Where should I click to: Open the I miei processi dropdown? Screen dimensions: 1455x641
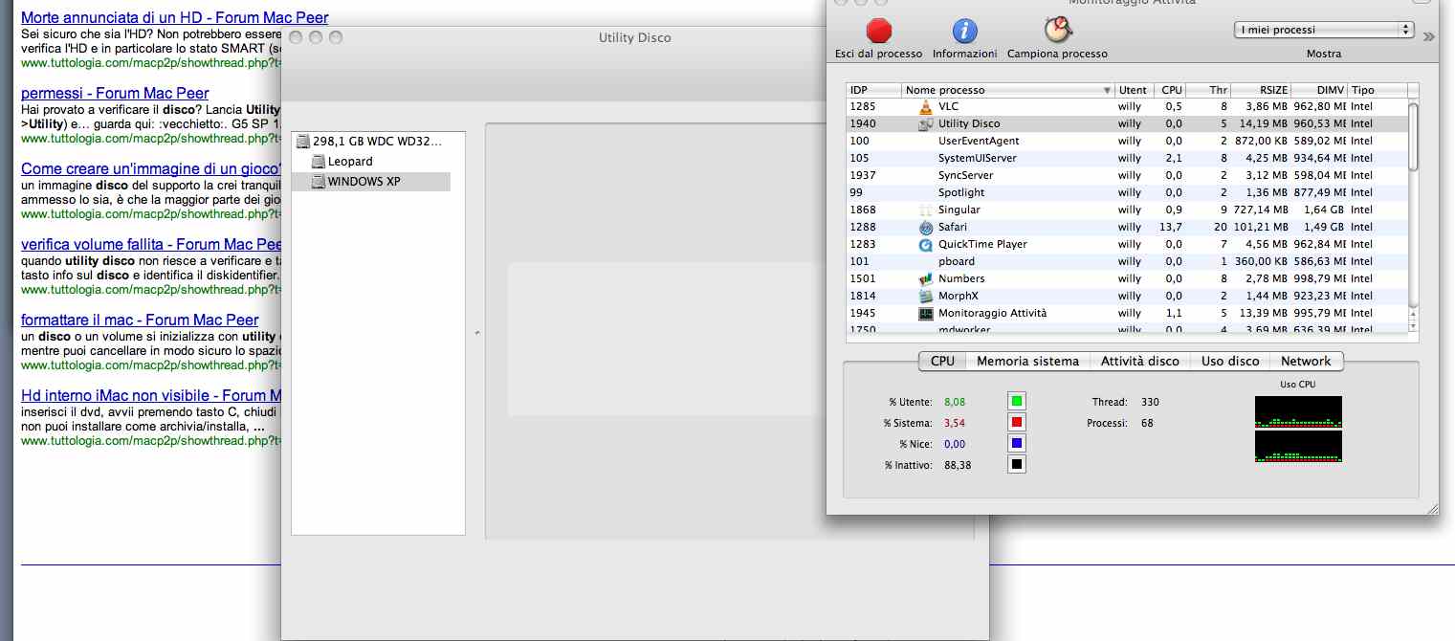pos(1324,30)
